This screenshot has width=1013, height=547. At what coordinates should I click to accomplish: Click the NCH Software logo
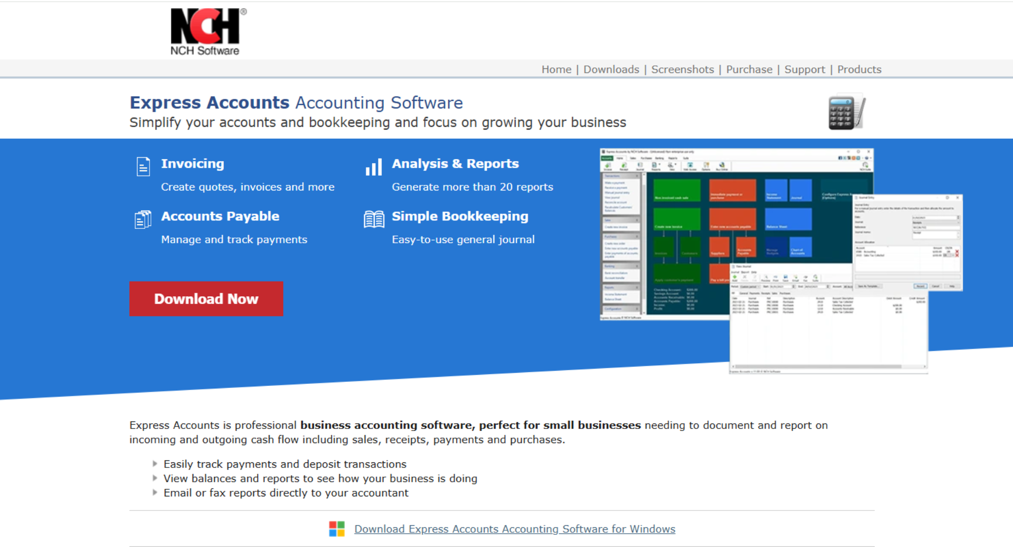point(206,31)
